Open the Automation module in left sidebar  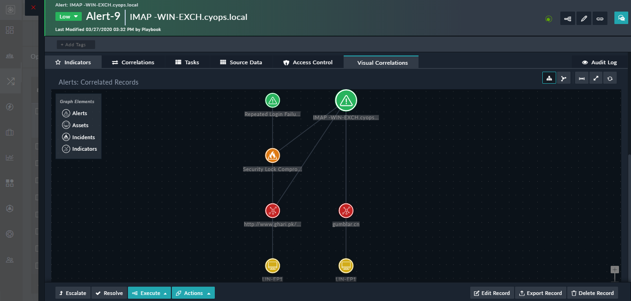pos(9,106)
